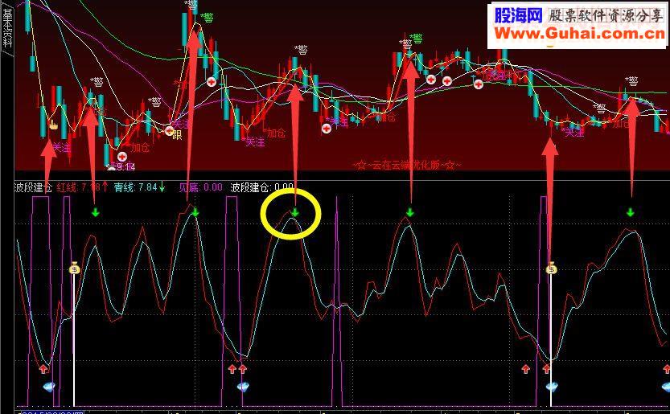Click the 青线: 7.84 indicator readout
670x414 pixels.
tap(136, 187)
